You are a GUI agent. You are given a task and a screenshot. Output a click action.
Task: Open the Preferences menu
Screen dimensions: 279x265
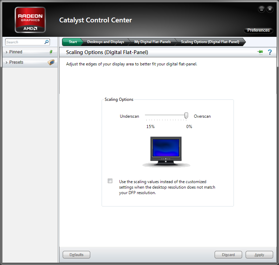pyautogui.click(x=258, y=30)
